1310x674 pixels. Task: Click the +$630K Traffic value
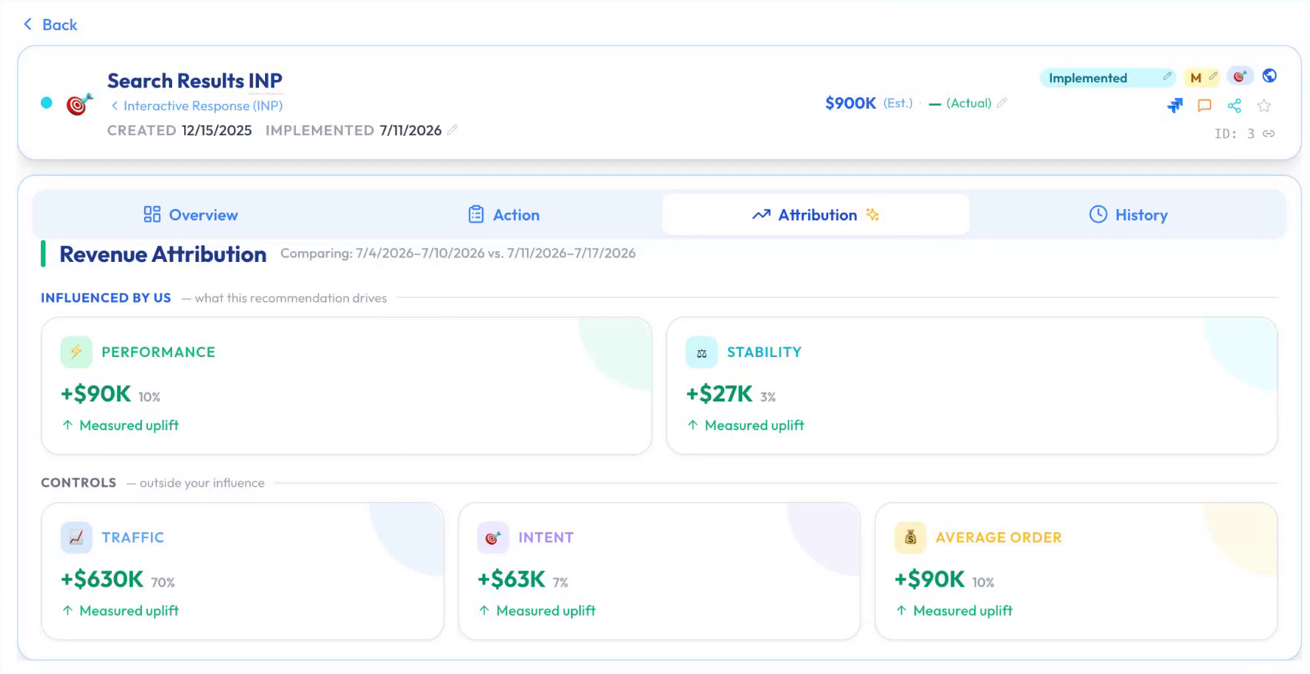click(x=102, y=580)
